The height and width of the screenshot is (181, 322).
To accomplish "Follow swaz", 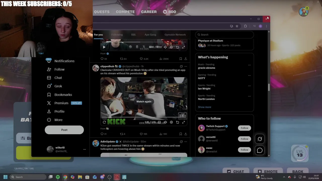I will click(x=244, y=150).
